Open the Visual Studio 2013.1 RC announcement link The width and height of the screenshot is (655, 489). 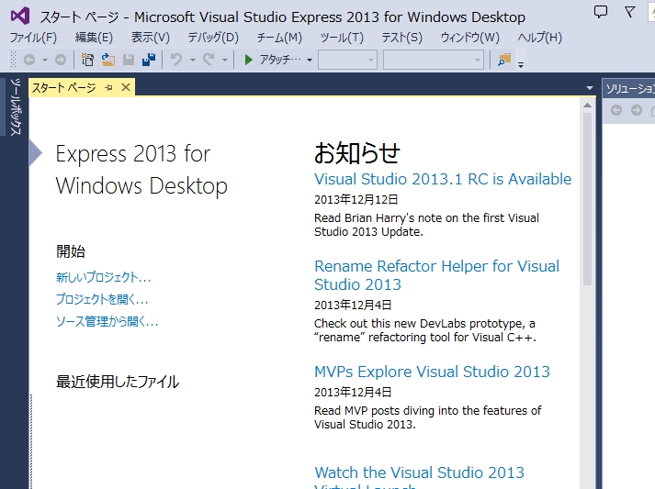point(443,179)
